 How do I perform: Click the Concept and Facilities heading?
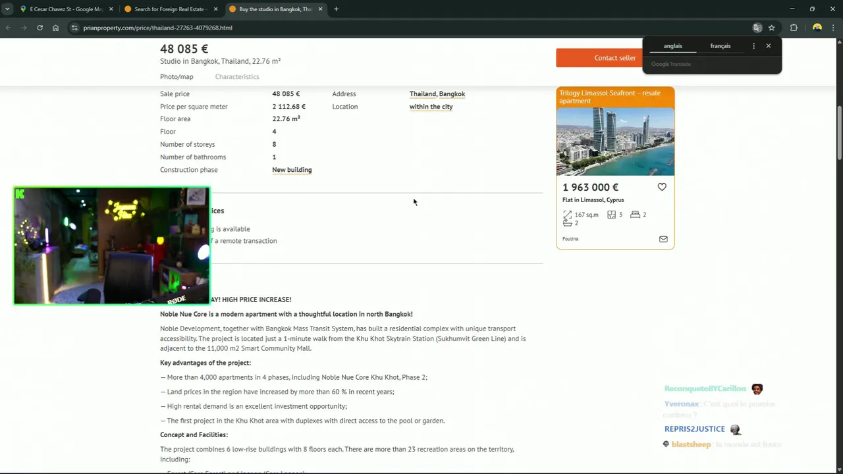tap(194, 435)
